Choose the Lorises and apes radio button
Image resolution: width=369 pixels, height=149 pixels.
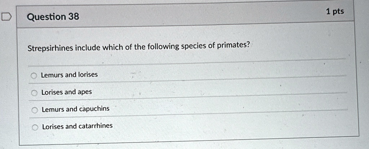[x=35, y=93]
